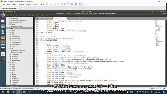Viewport: 167px width, 94px height.
Task: Open Sublime Goto menu
Action: 29,16
